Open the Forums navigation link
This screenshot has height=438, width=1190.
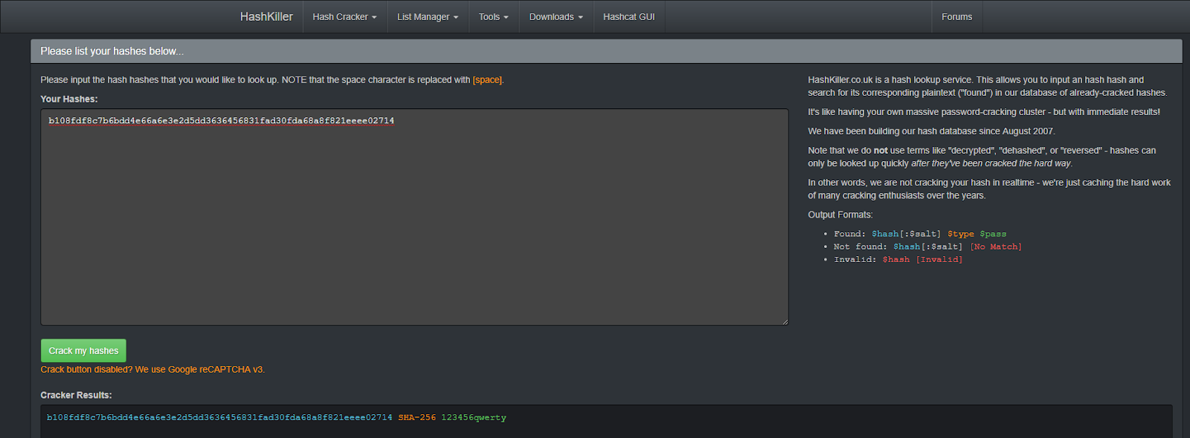(956, 16)
